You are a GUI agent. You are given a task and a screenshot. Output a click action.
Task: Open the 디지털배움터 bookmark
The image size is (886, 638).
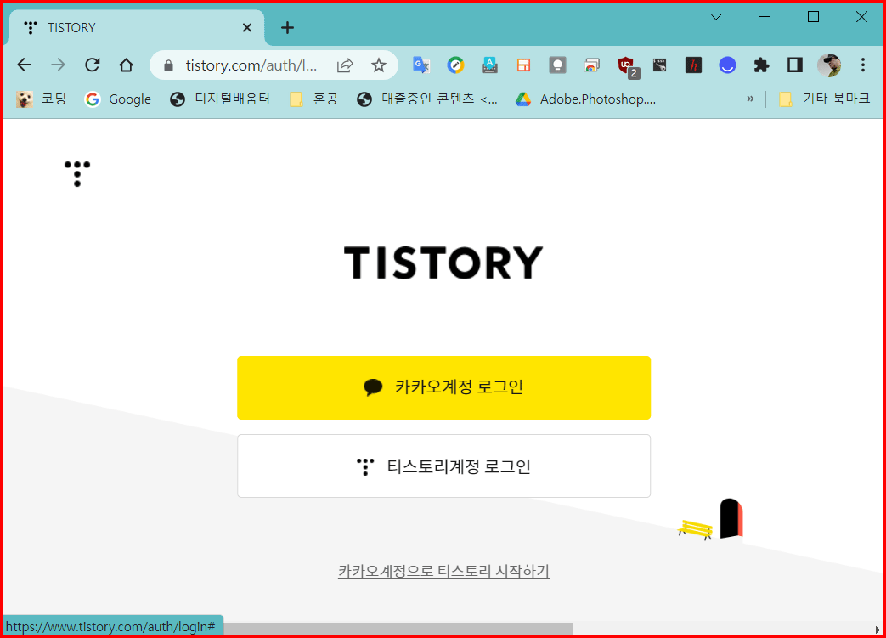(x=220, y=99)
